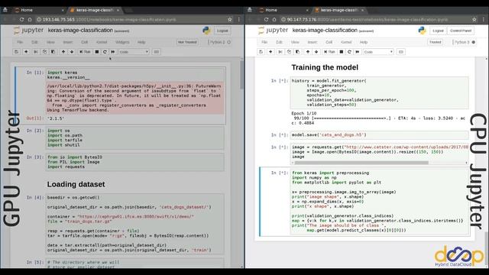Click the model.save code cell in CPU Jupyter

379,135
